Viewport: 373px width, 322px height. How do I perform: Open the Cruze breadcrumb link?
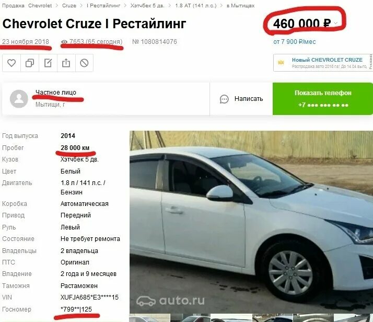click(x=69, y=5)
